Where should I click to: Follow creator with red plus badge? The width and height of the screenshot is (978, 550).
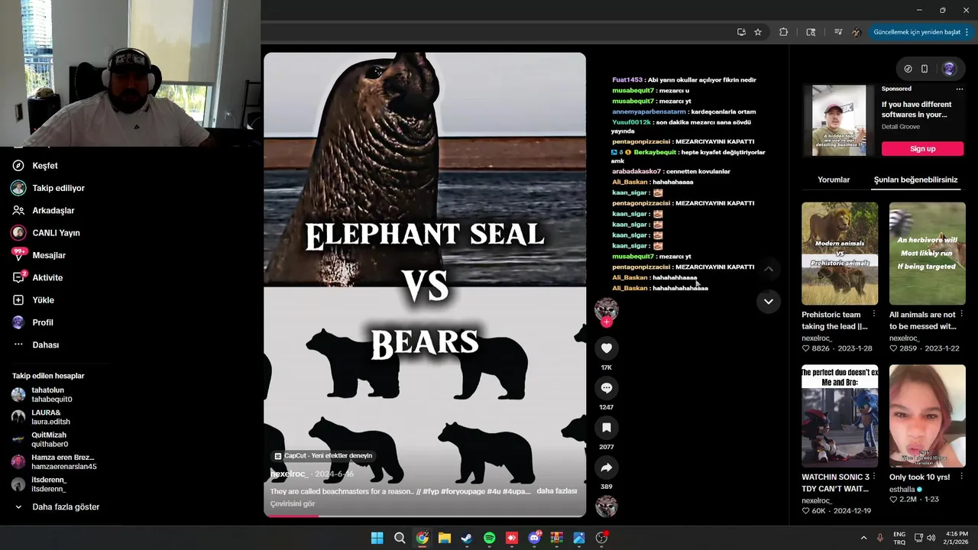point(606,322)
